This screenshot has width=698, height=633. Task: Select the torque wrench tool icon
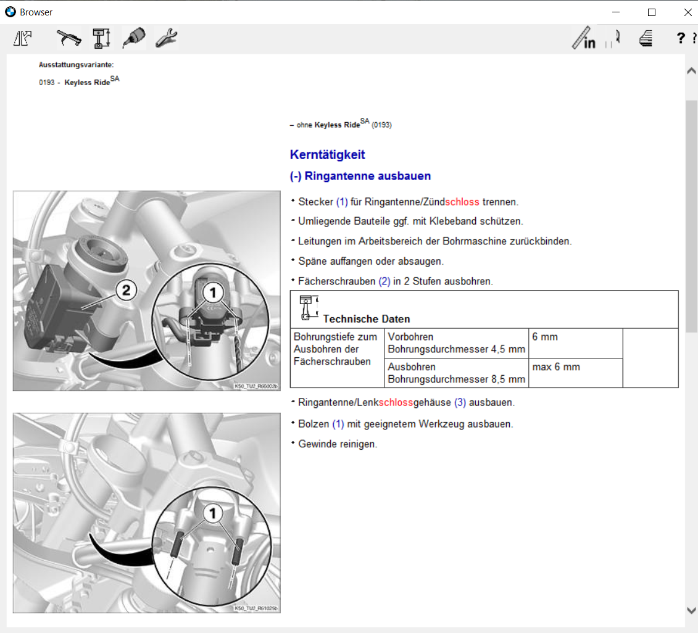[68, 38]
